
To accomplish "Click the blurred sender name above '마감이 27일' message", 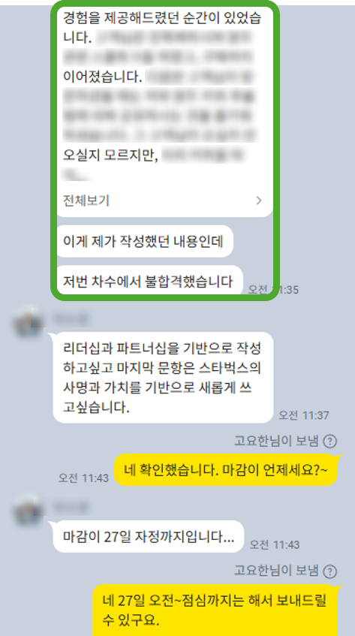I will pyautogui.click(x=70, y=507).
